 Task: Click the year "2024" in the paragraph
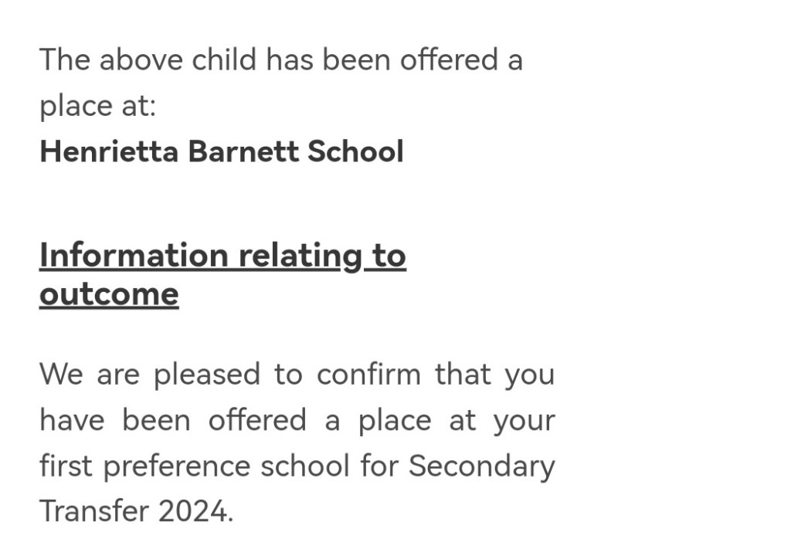(195, 511)
